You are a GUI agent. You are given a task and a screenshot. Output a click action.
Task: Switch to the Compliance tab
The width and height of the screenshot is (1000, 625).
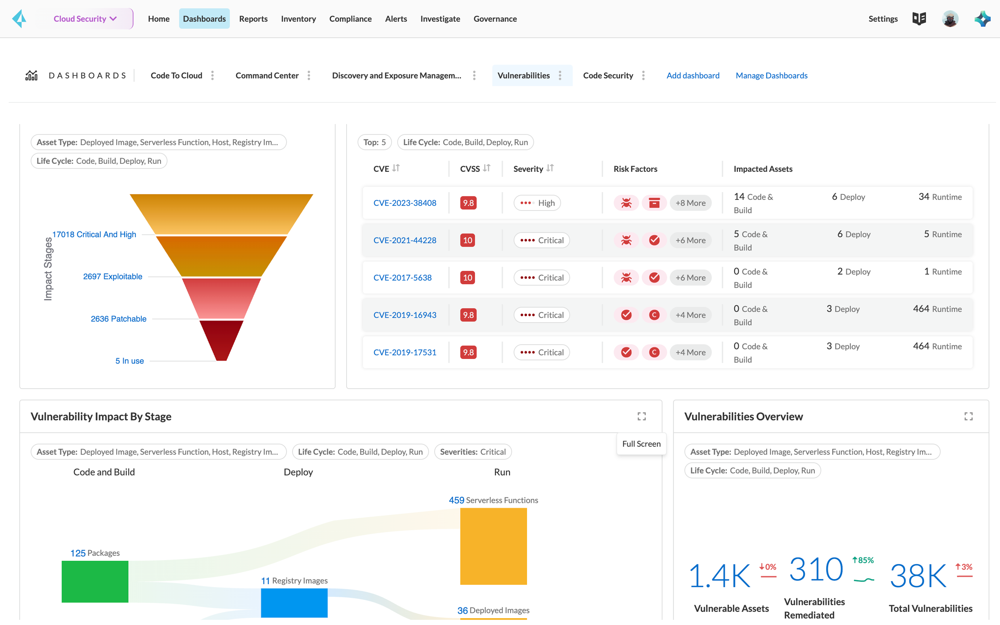pos(350,19)
